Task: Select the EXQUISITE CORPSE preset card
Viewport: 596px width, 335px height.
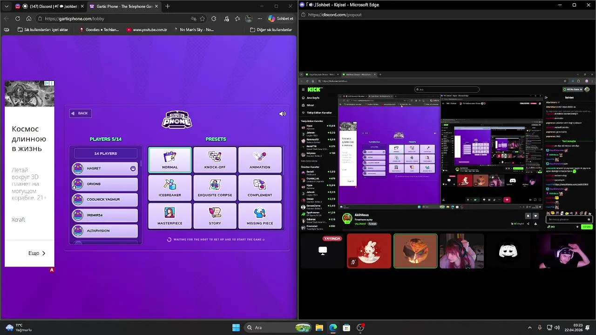Action: [x=215, y=188]
